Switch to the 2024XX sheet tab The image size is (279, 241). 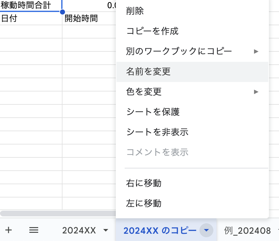pos(79,231)
